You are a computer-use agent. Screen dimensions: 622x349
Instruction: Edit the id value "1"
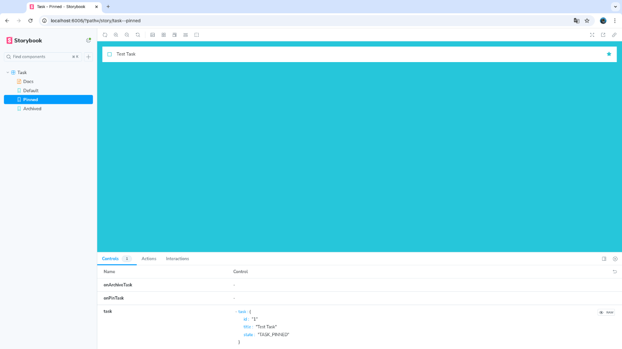pyautogui.click(x=255, y=319)
